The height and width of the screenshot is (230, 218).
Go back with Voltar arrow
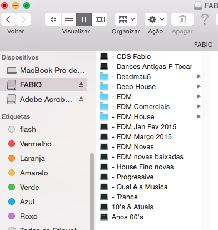click(8, 19)
